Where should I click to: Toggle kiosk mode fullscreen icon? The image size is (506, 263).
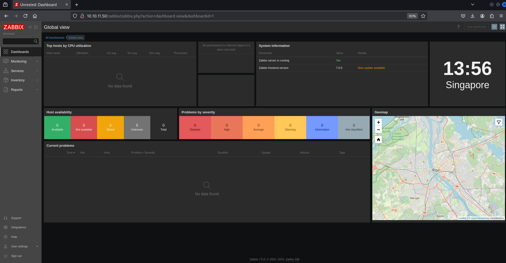(502, 27)
